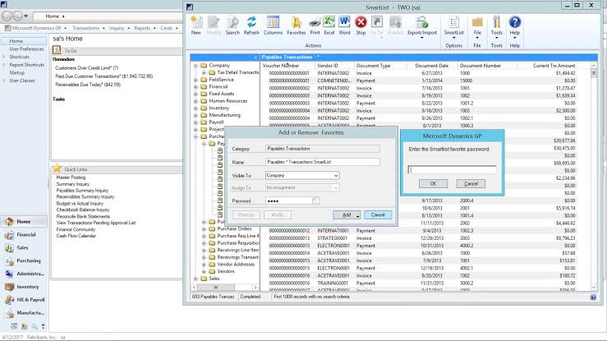The height and width of the screenshot is (341, 607).
Task: Export the list to Excel
Action: point(329,25)
